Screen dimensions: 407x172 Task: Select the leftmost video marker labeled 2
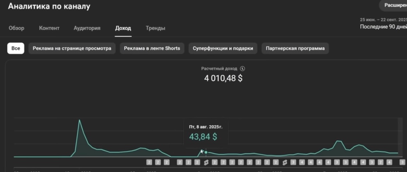pos(149,163)
